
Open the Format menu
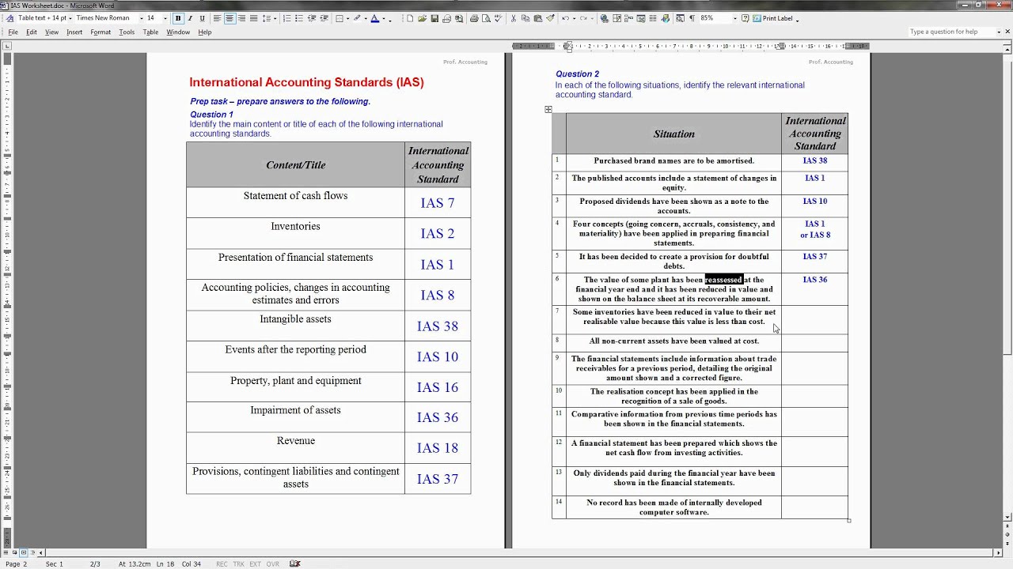pyautogui.click(x=101, y=32)
